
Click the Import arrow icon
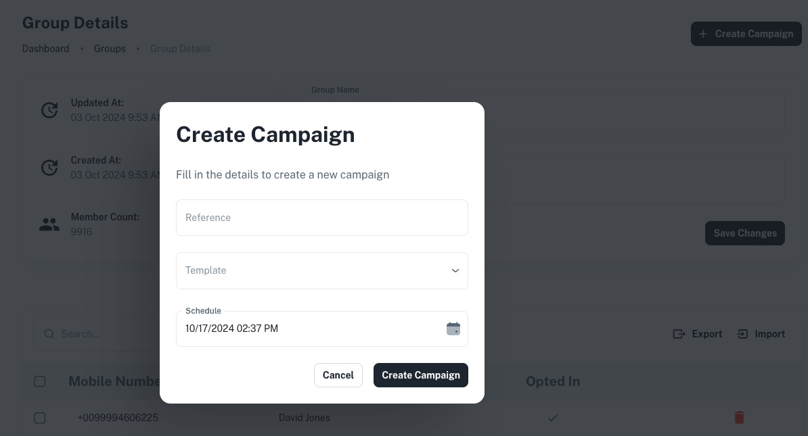coord(743,334)
